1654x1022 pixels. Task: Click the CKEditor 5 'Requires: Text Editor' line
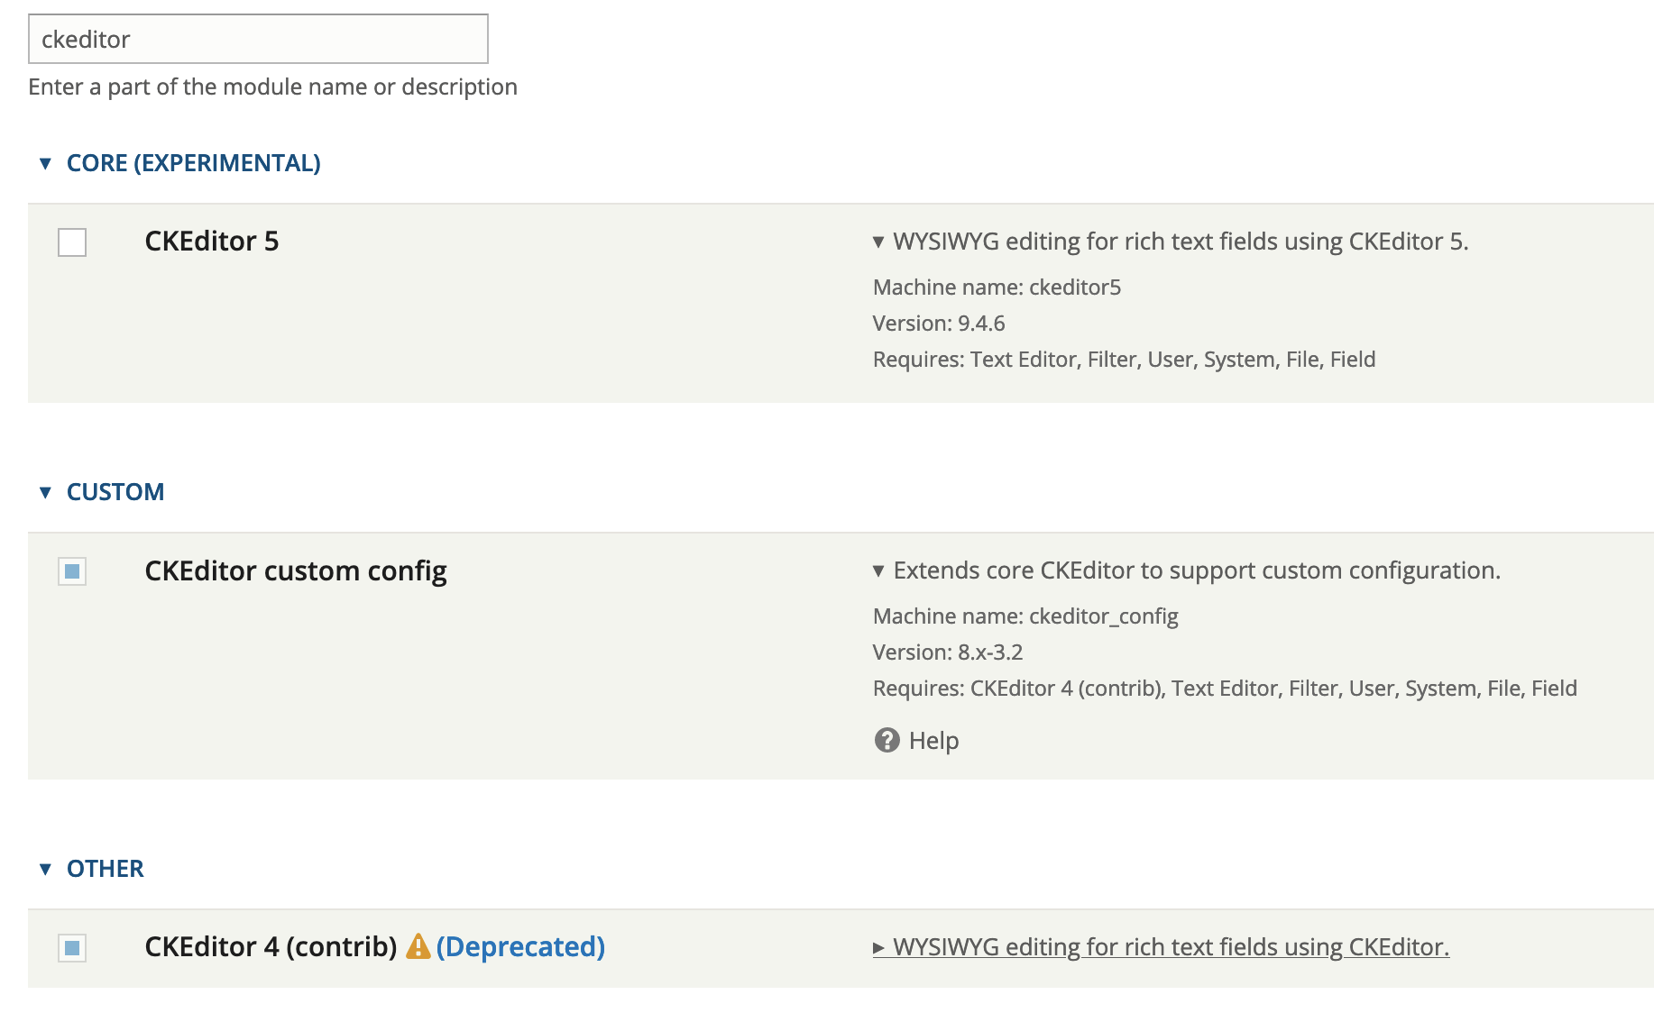pyautogui.click(x=1124, y=360)
